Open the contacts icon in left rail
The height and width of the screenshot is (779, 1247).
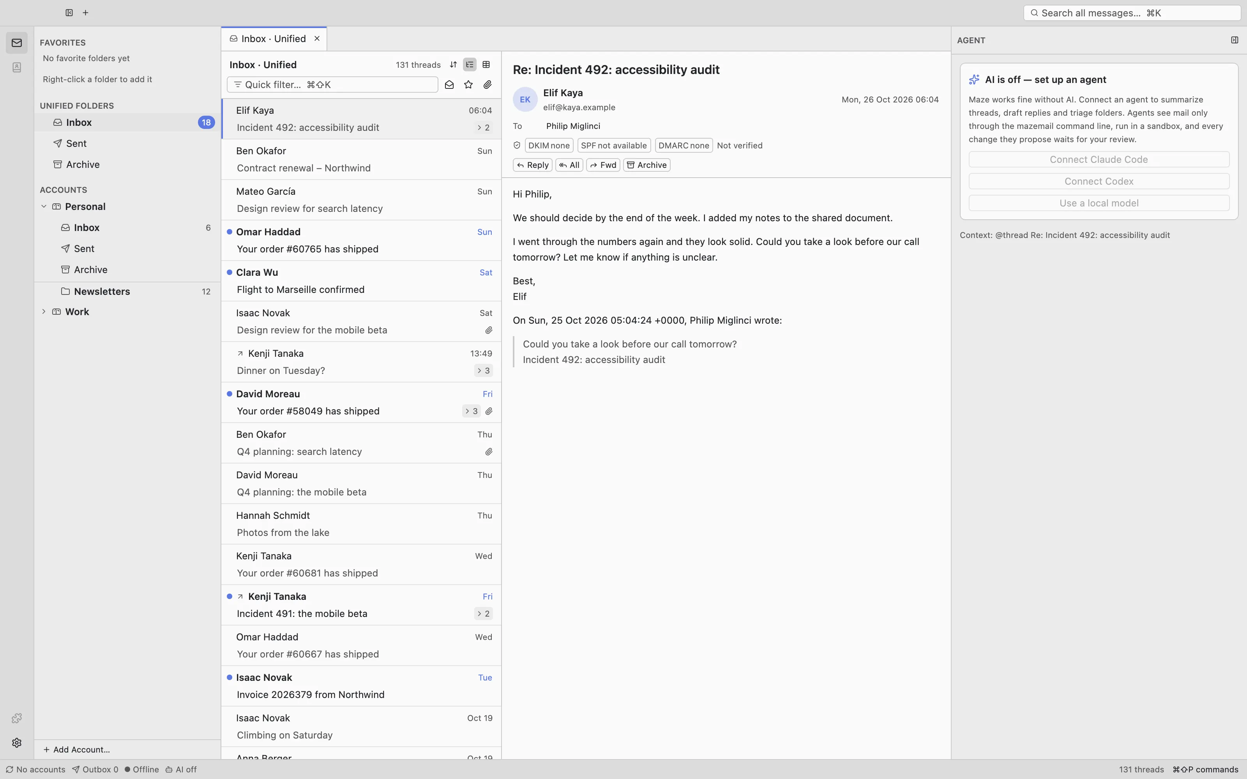point(16,67)
